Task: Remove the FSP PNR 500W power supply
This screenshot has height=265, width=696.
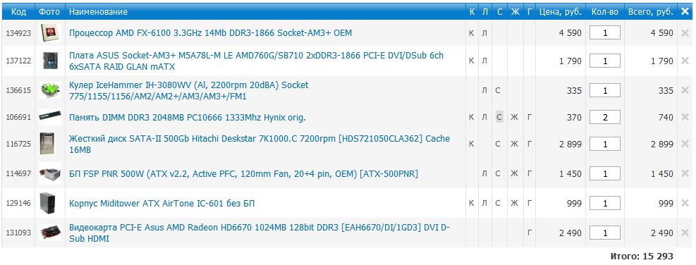Action: (685, 173)
